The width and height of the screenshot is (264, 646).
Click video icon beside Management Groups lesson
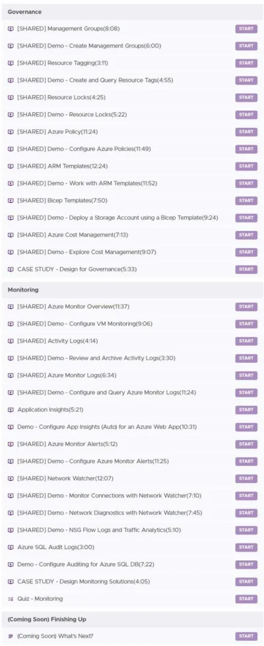11,29
